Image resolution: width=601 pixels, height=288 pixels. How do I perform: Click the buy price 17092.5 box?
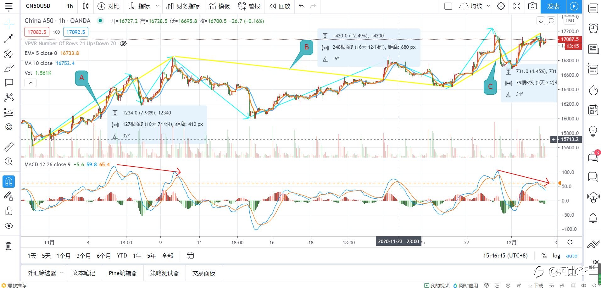click(76, 32)
